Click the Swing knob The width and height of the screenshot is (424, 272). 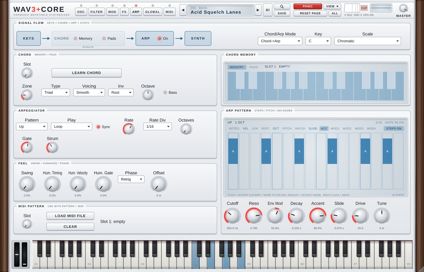pos(27,184)
